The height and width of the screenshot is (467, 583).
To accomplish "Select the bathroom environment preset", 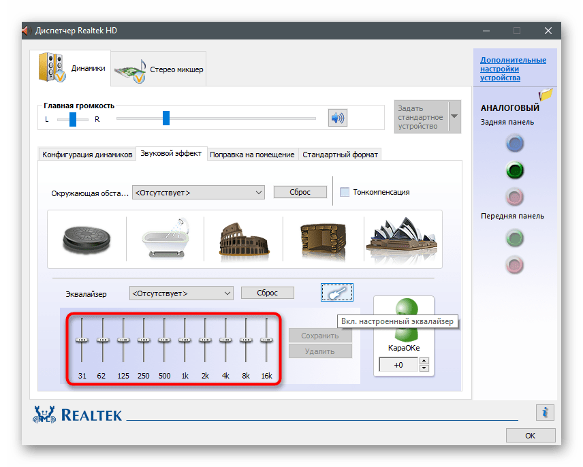I will (x=164, y=239).
